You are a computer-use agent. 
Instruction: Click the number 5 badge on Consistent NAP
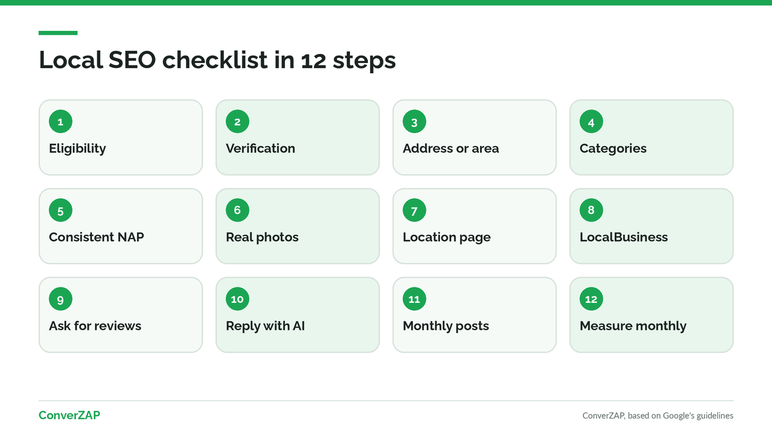pos(60,210)
